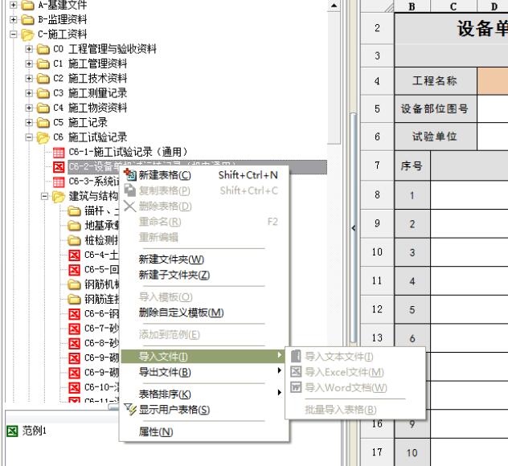Expand the A-基建文件 folder node
This screenshot has width=508, height=466.
(14, 5)
